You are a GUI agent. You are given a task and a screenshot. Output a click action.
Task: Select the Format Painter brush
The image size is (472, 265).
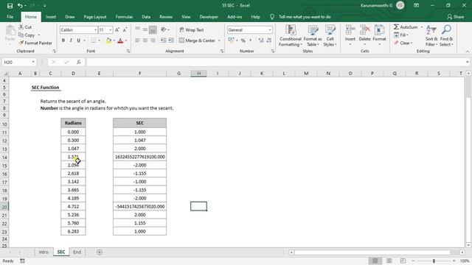[x=21, y=43]
